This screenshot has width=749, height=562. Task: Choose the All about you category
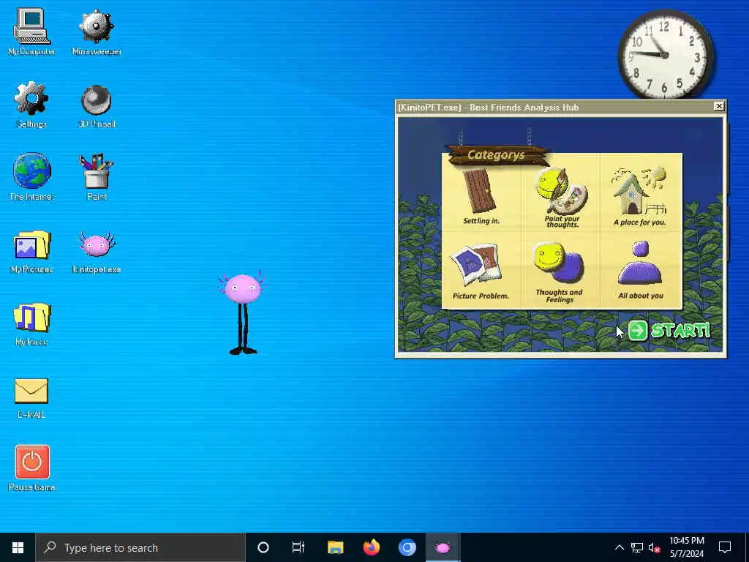click(x=641, y=271)
